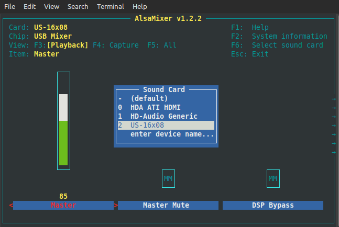Toggle the Master Mute MM switch

pyautogui.click(x=168, y=179)
